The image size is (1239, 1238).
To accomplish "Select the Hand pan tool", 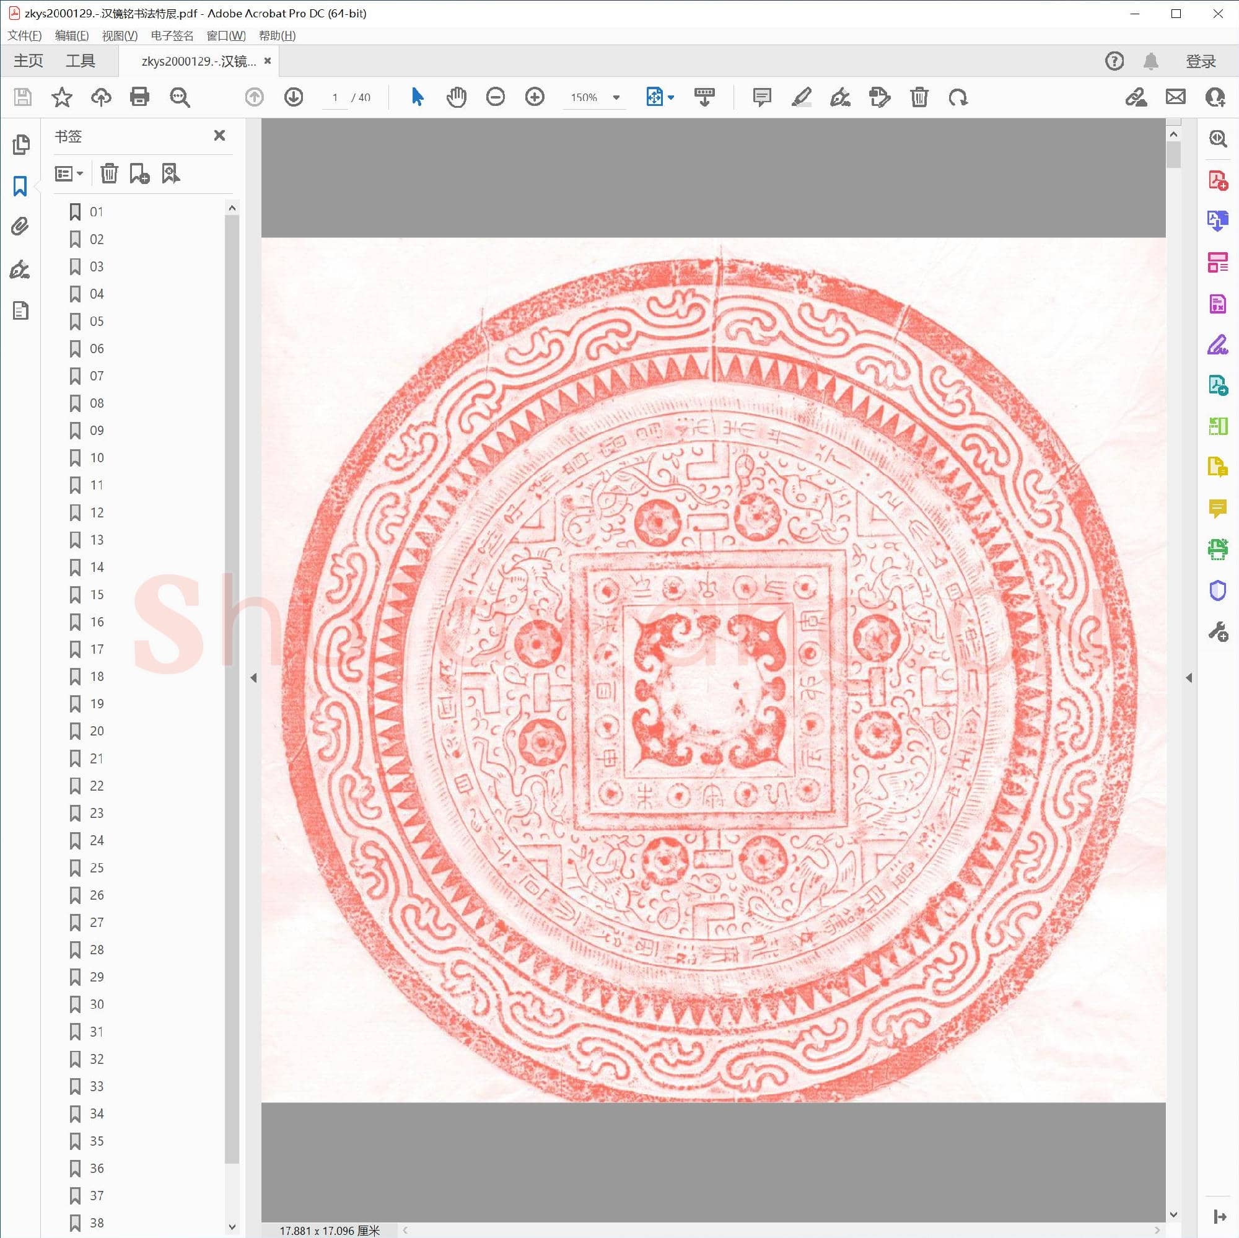I will point(456,97).
